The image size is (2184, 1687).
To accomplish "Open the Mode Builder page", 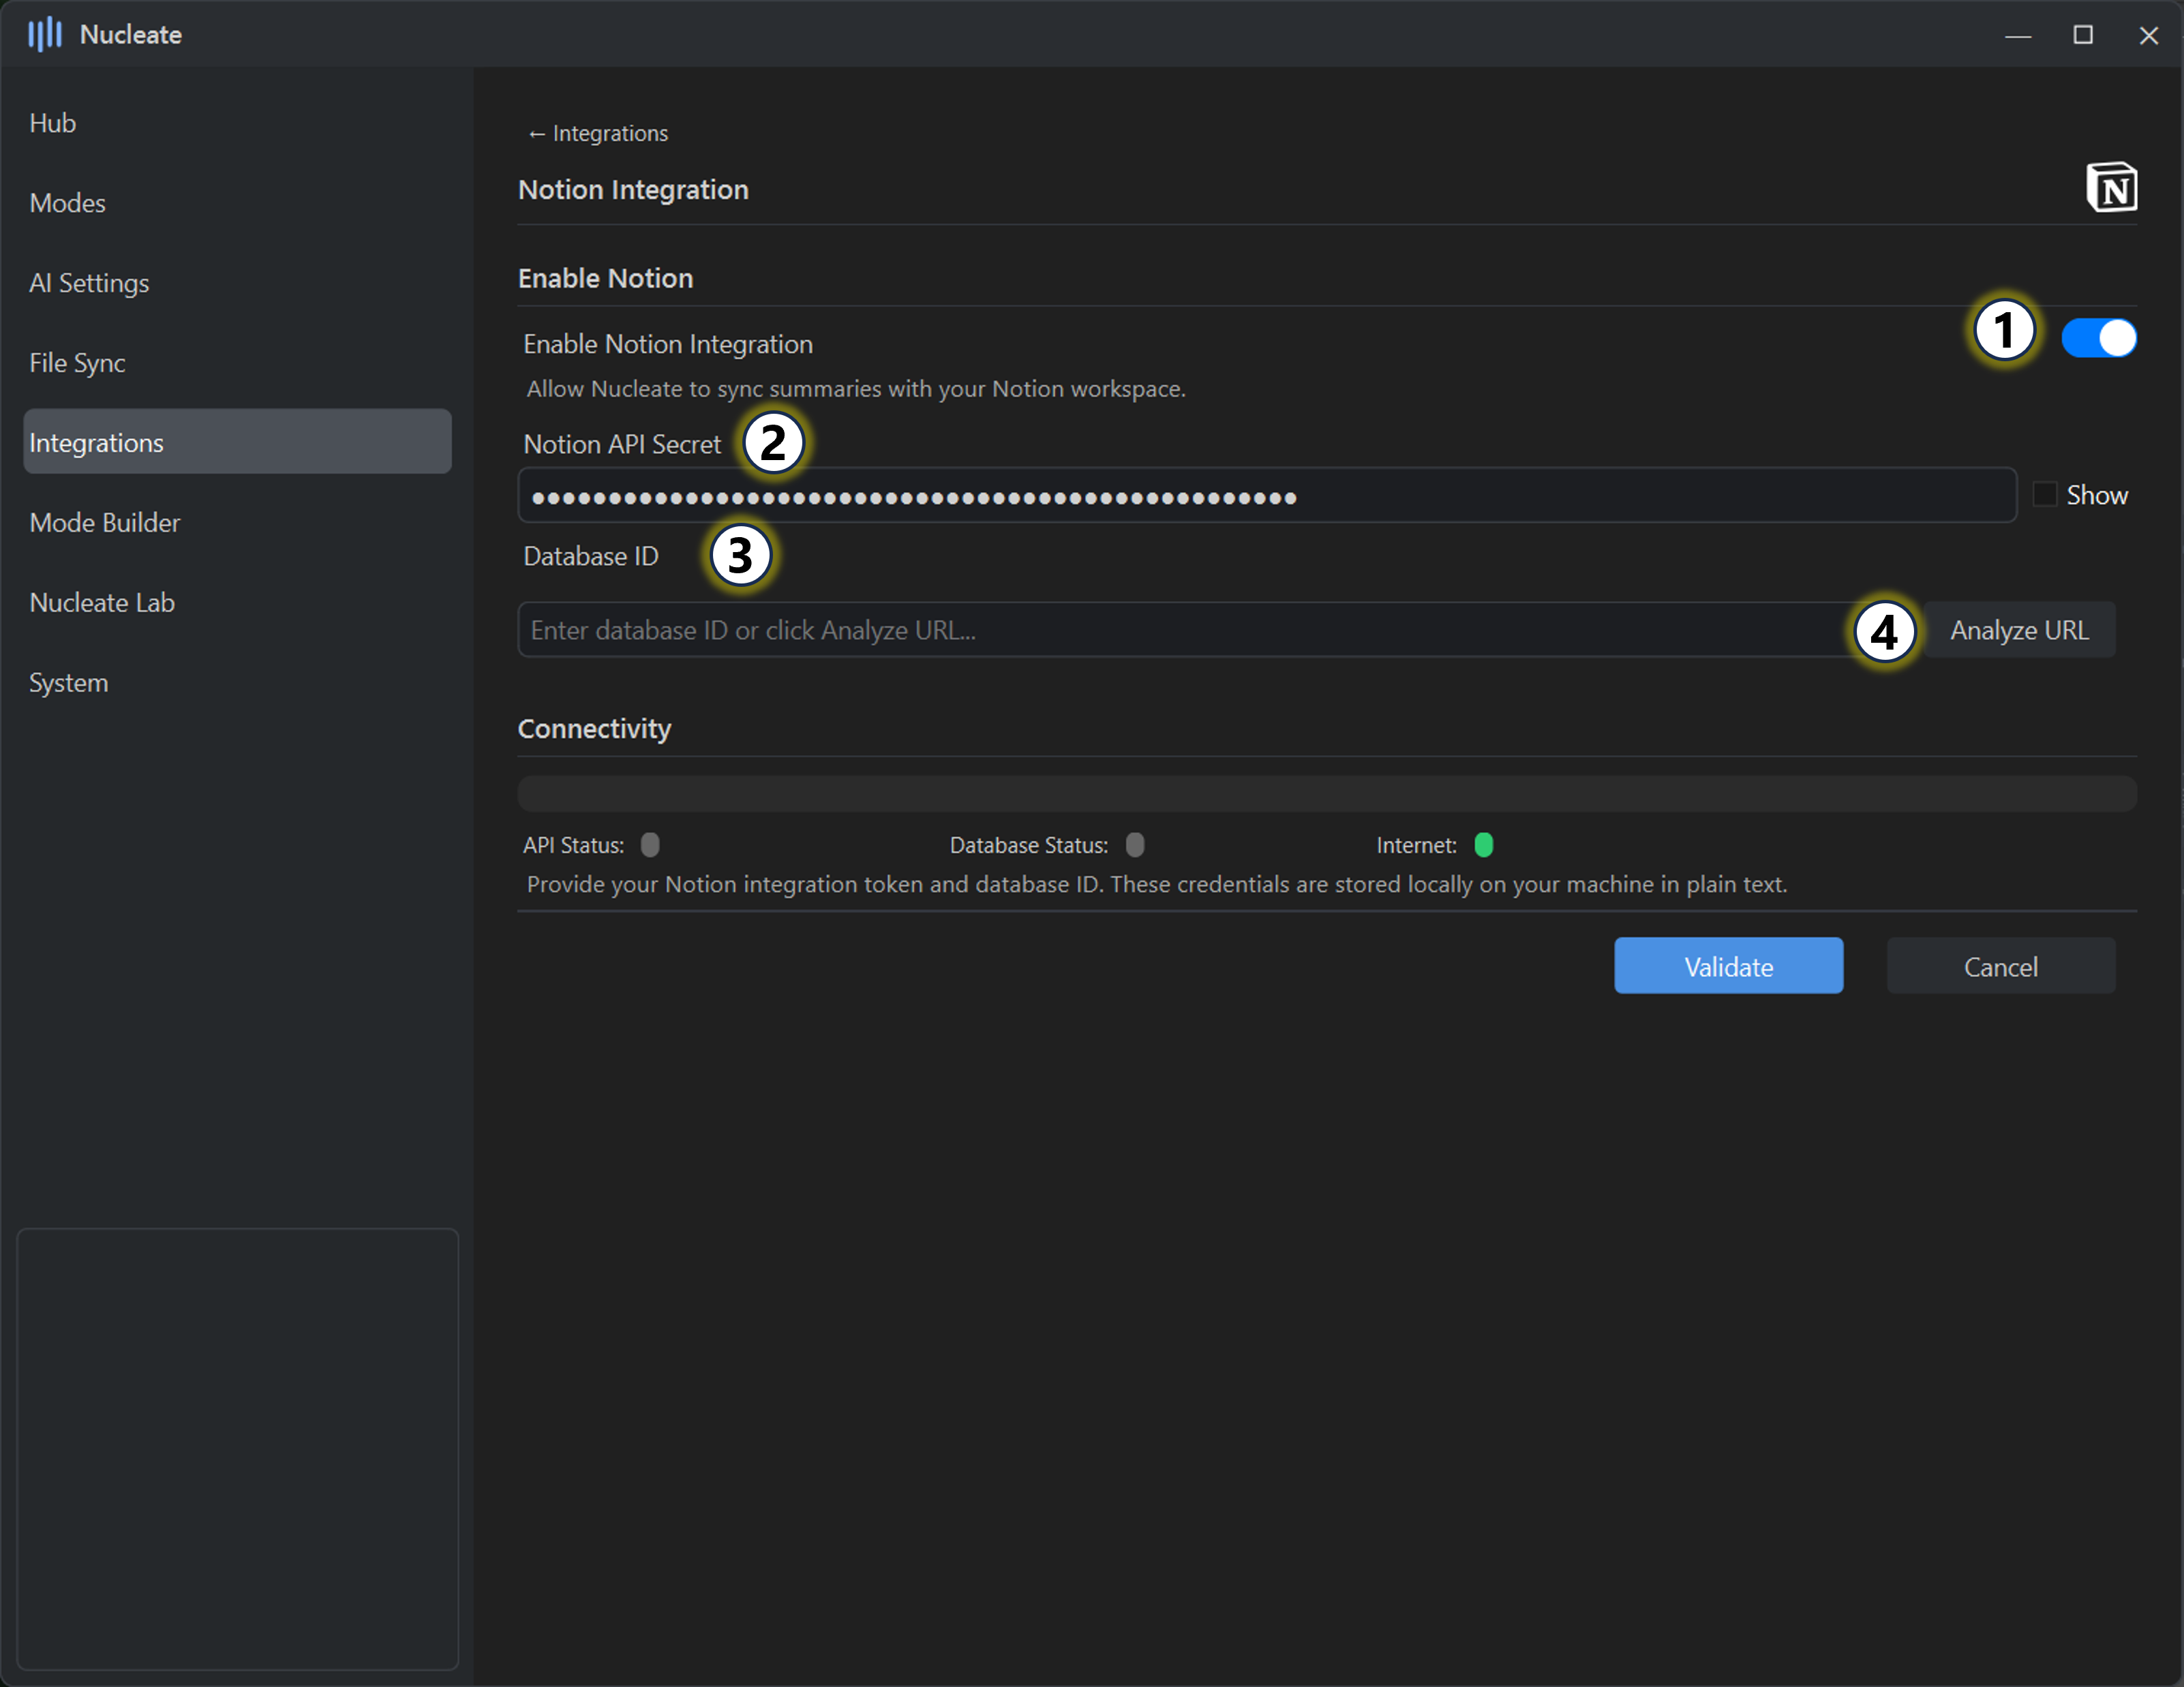I will (105, 522).
